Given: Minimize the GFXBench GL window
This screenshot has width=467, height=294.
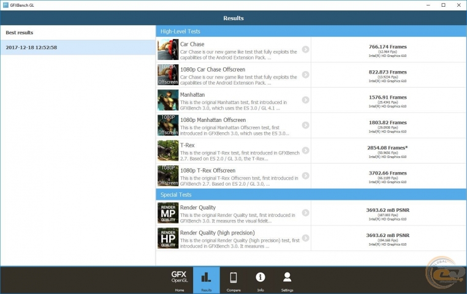Looking at the screenshot, I should point(428,5).
